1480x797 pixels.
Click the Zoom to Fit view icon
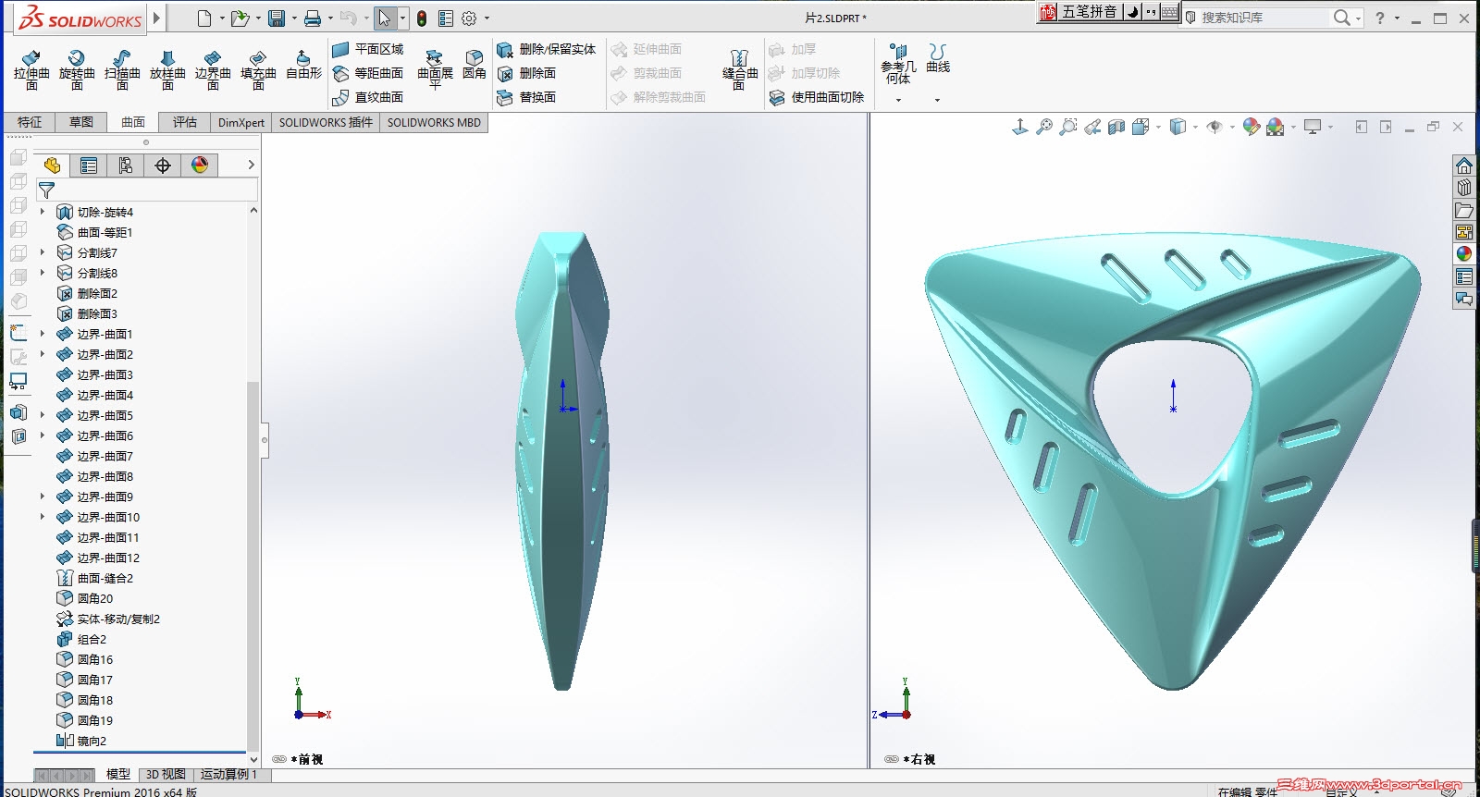(1044, 127)
